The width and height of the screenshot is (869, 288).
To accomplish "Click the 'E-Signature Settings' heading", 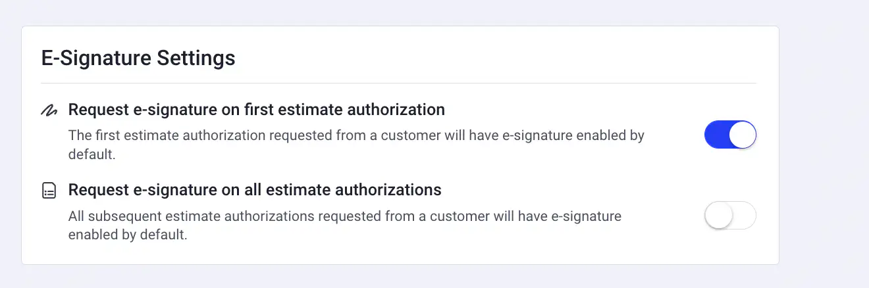I will pyautogui.click(x=138, y=58).
